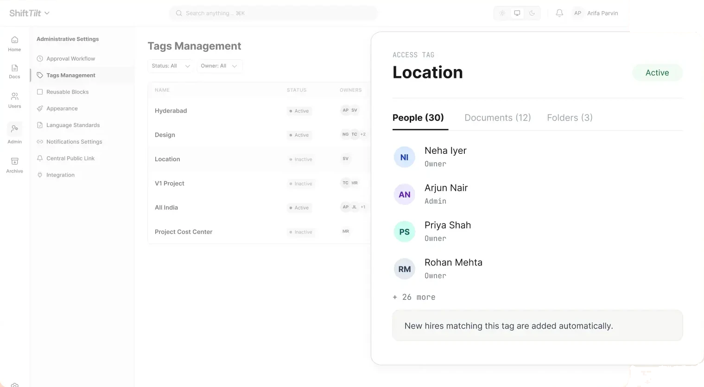Select system theme monitor icon
The width and height of the screenshot is (704, 387).
[517, 13]
